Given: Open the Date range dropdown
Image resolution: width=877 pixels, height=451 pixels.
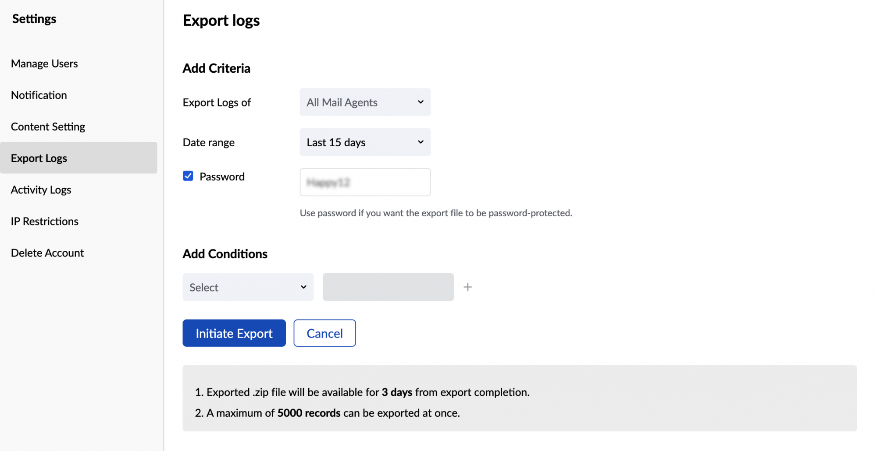Looking at the screenshot, I should (365, 142).
